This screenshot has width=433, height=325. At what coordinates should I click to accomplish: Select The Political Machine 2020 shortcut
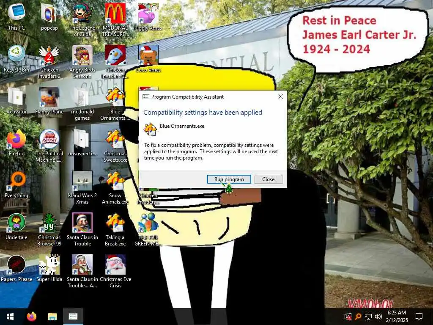point(49,146)
